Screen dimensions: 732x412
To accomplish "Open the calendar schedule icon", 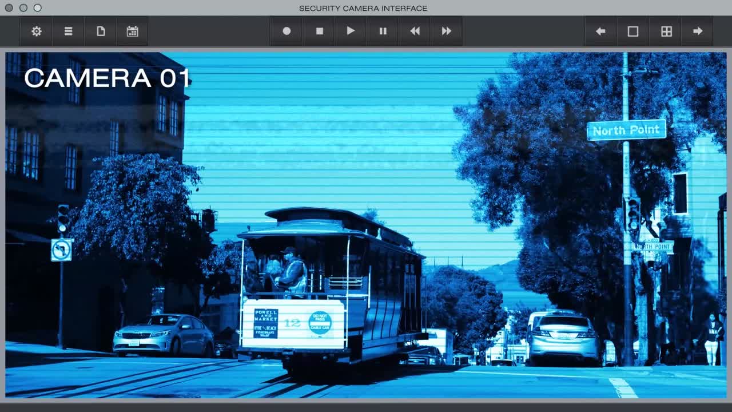I will (x=132, y=31).
